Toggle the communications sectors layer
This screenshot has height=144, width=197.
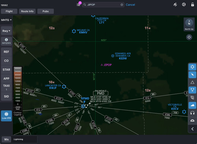[192, 98]
